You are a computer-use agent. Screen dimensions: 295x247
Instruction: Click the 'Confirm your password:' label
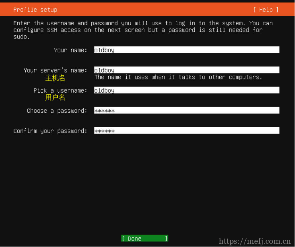[x=50, y=131]
